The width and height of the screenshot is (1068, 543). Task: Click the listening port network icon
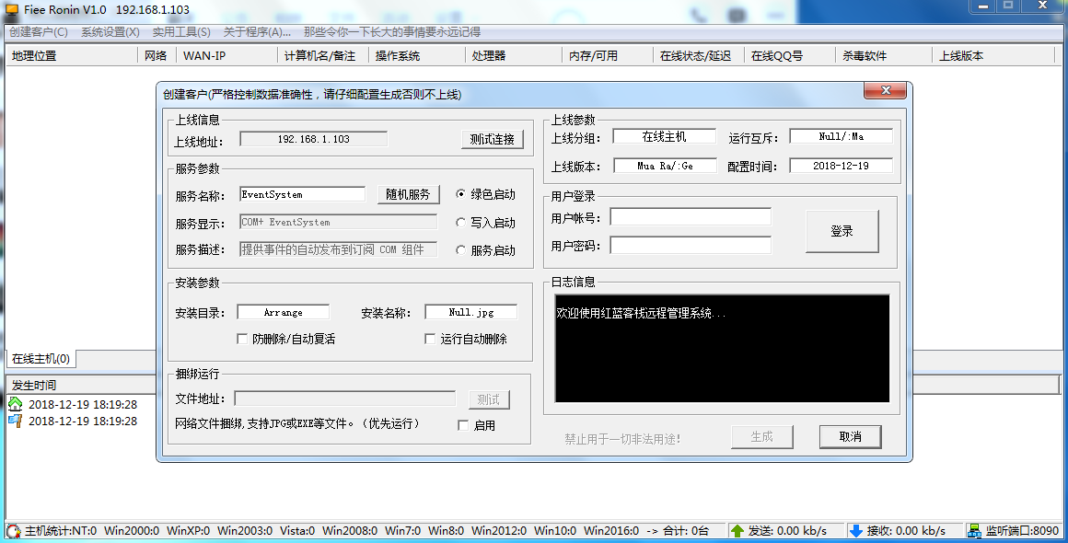coord(975,531)
